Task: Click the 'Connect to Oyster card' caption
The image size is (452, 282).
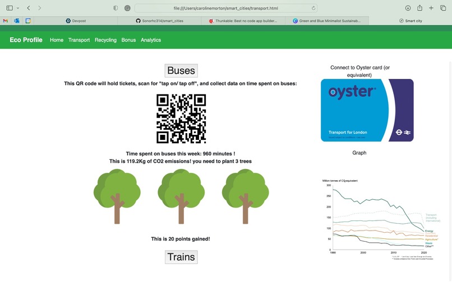Action: click(x=360, y=71)
